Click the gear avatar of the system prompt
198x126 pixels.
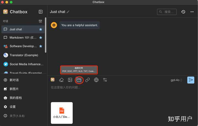click(54, 25)
